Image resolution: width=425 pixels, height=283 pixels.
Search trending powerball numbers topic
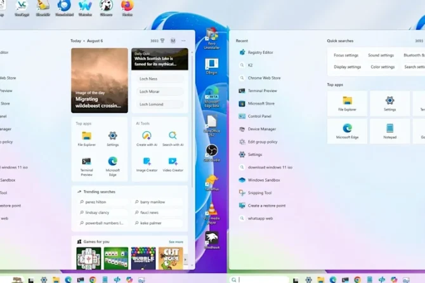pos(102,223)
